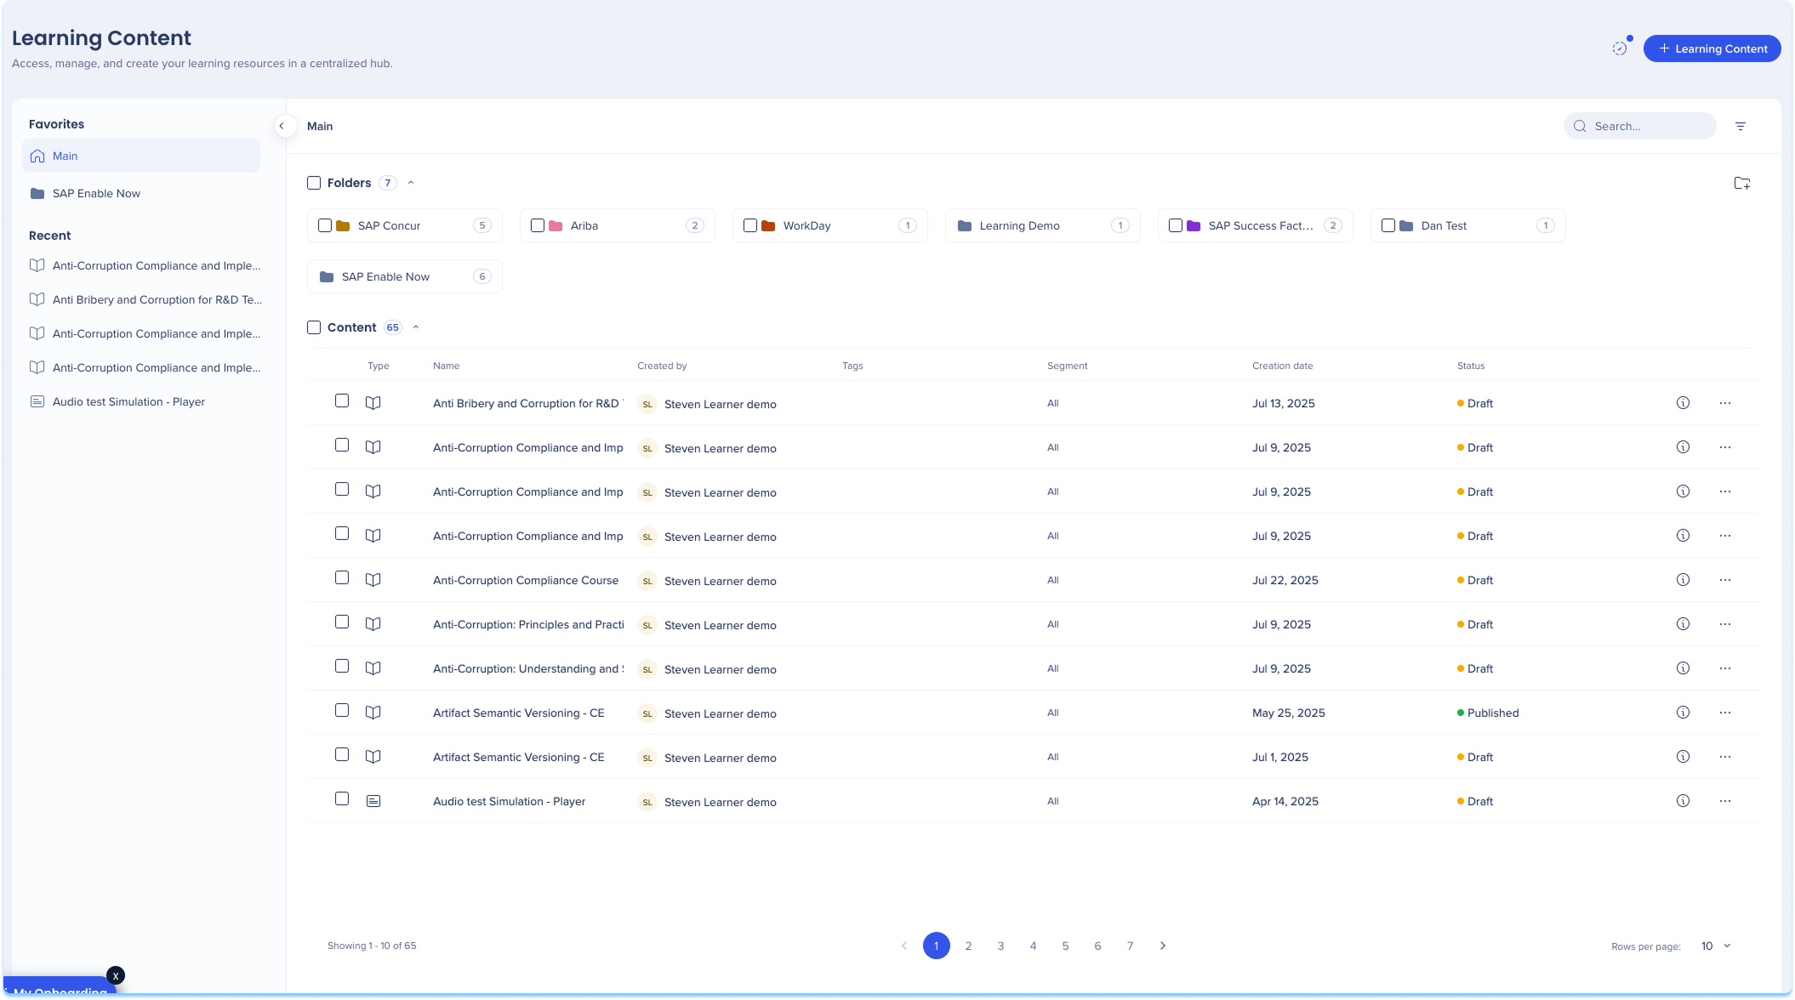Click the add new folder icon

pos(1741,183)
